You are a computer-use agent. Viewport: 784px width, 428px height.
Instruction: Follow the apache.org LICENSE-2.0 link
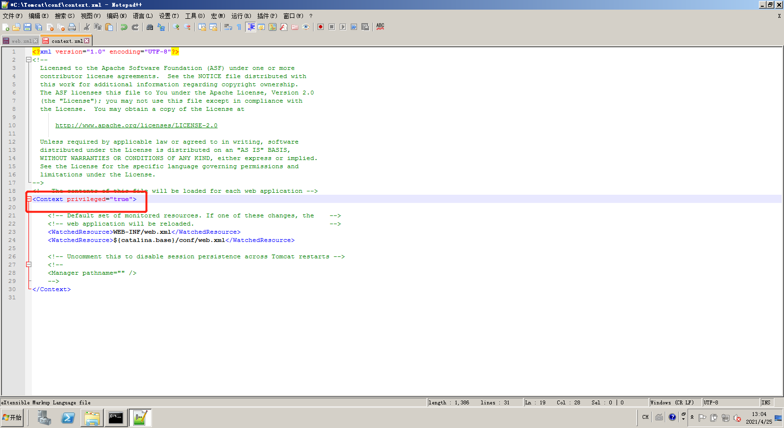tap(137, 125)
